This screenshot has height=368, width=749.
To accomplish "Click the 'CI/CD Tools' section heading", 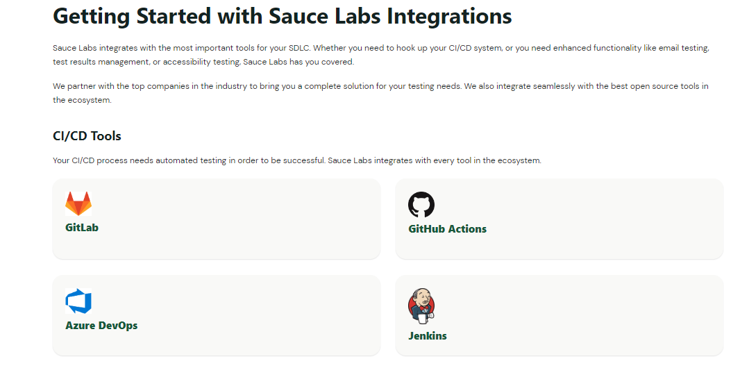I will 87,135.
